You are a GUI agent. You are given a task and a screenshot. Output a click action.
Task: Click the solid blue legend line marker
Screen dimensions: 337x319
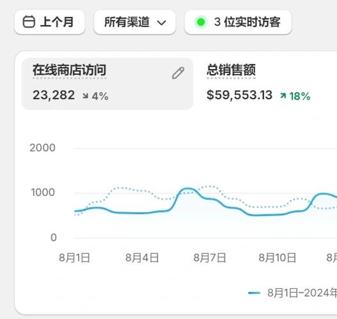254,293
